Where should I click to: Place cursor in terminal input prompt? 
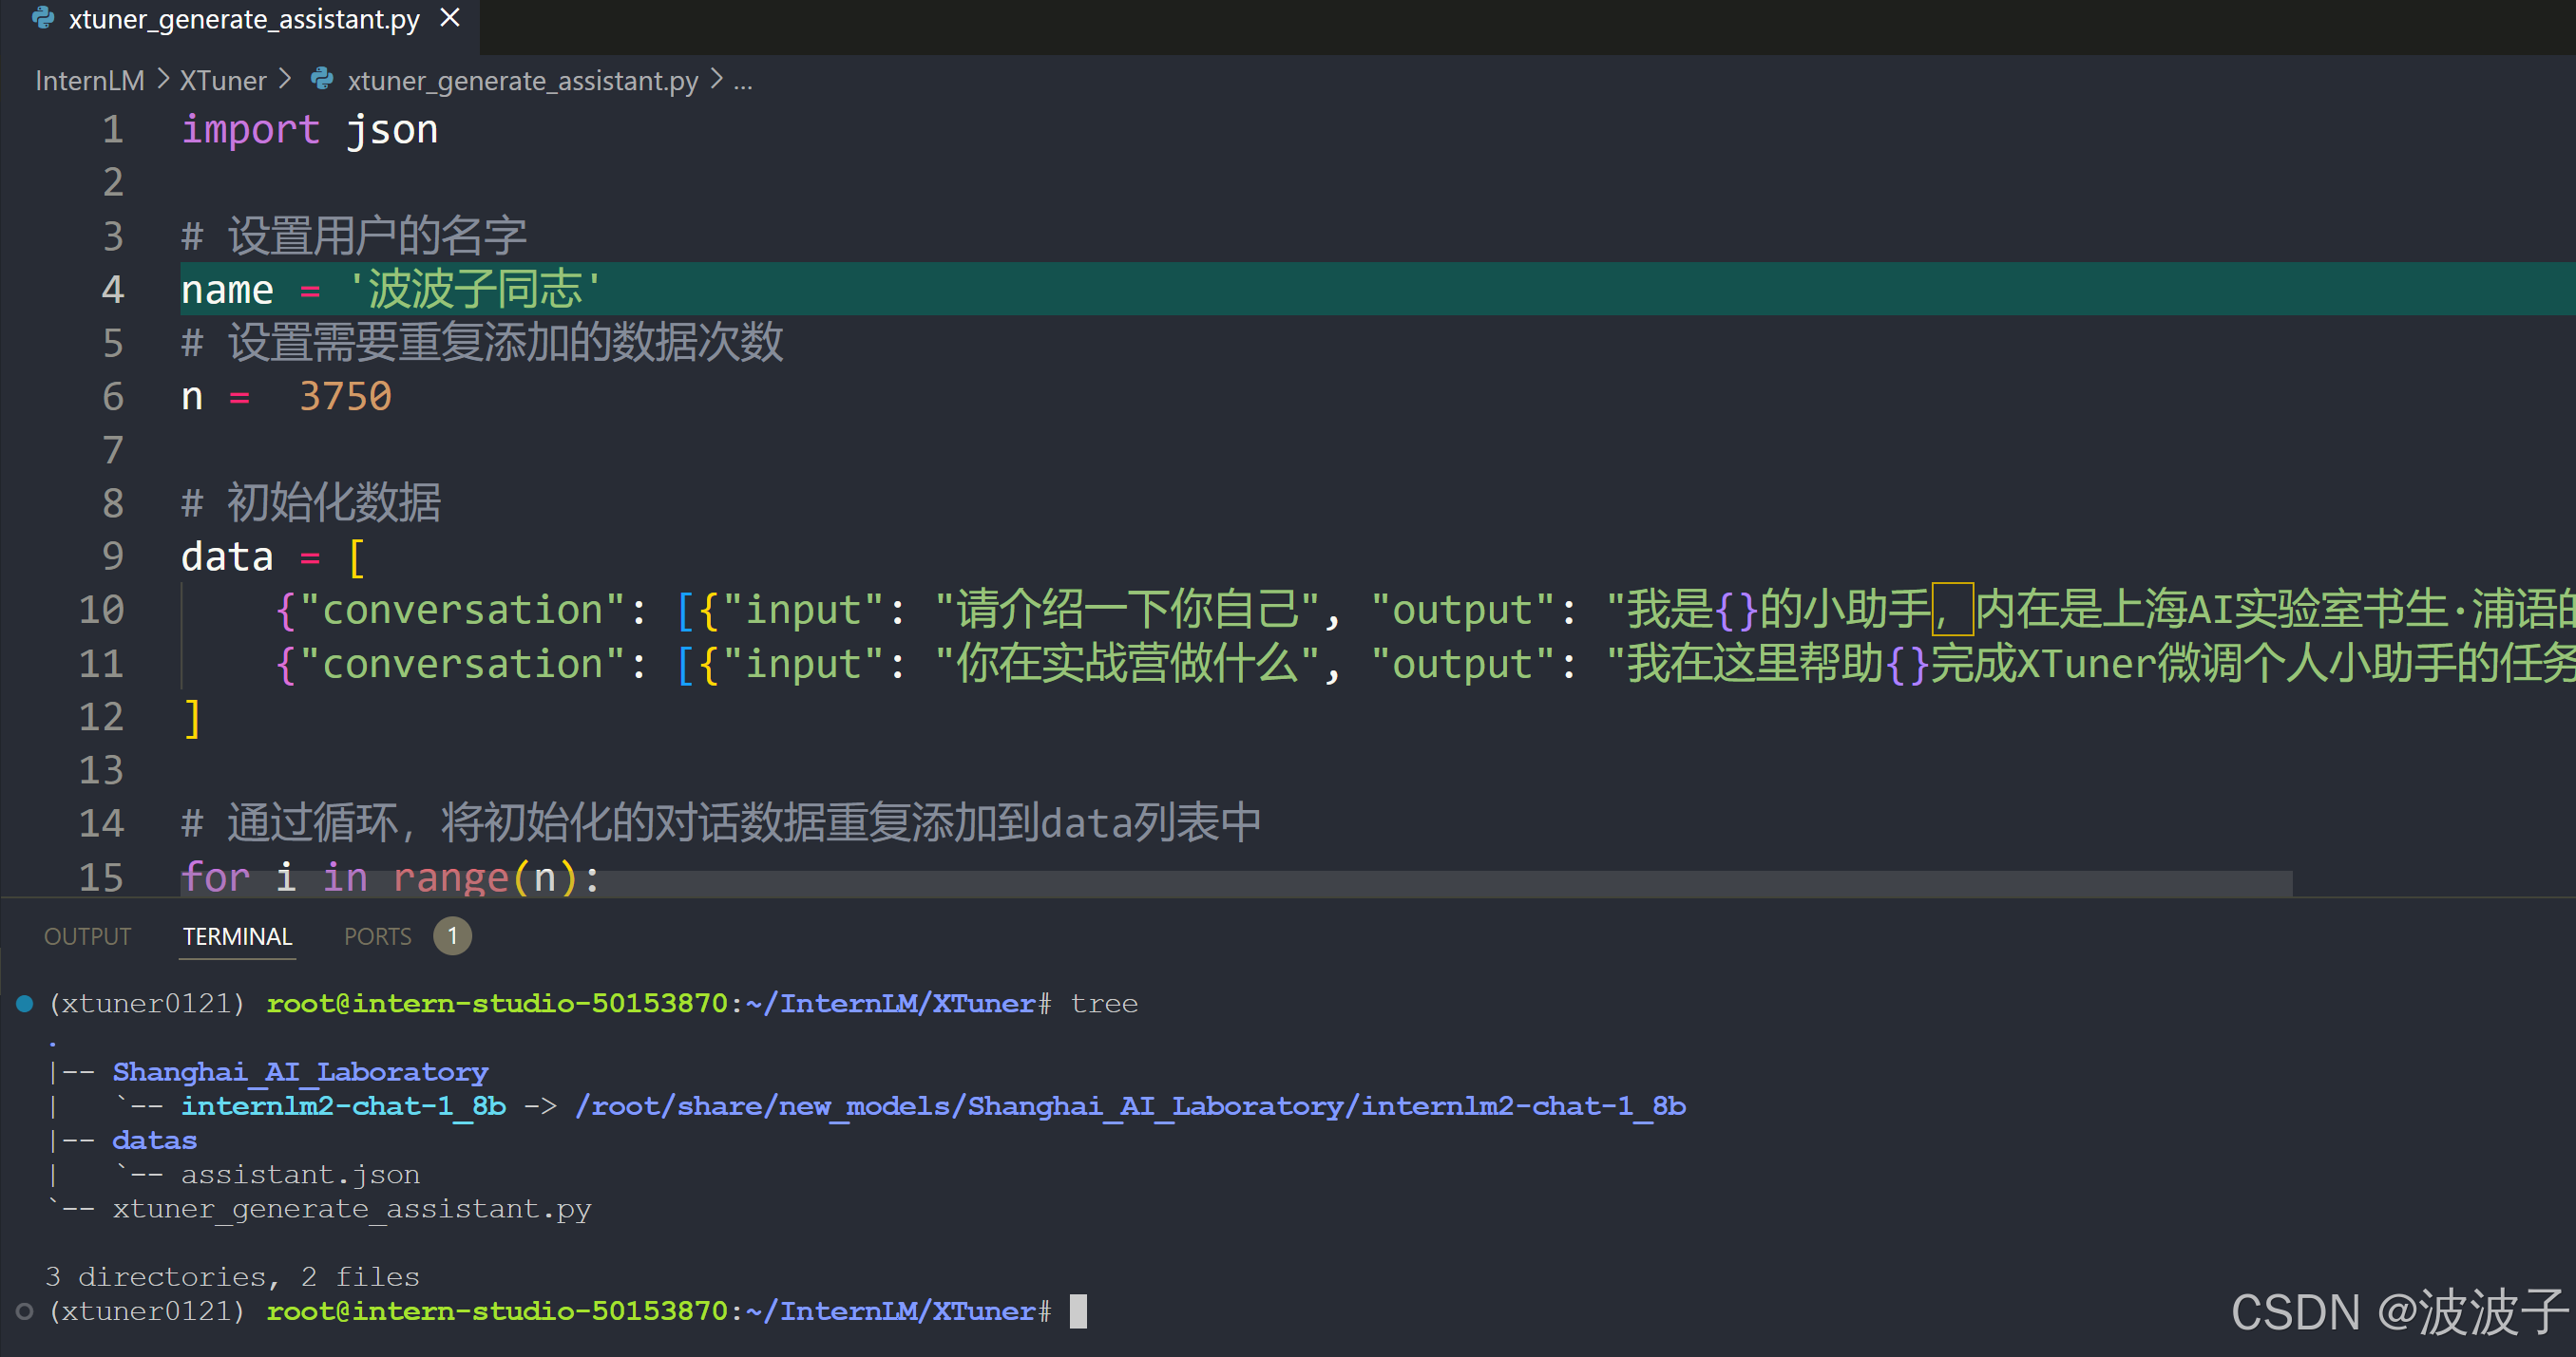pyautogui.click(x=1078, y=1311)
